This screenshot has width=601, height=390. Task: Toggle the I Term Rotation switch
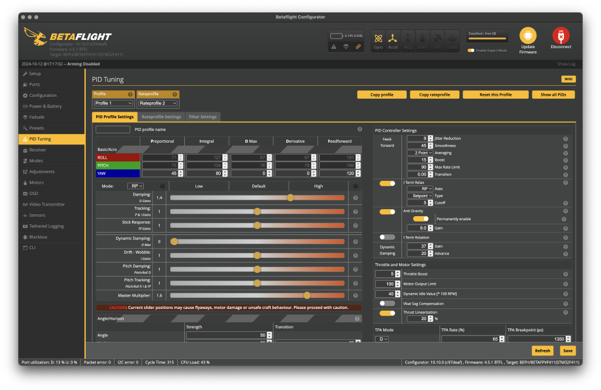(x=387, y=237)
